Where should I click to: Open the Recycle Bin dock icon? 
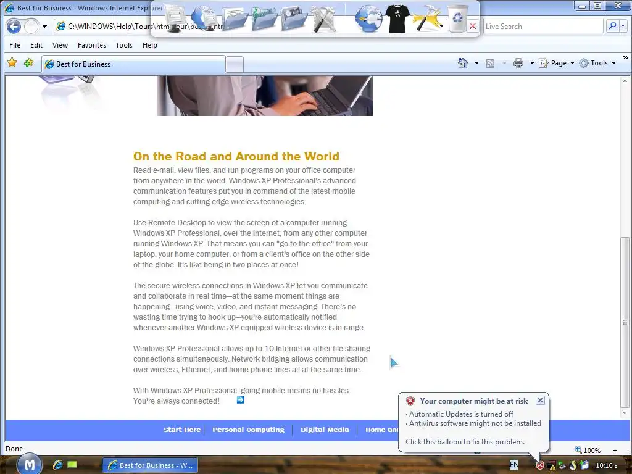[457, 18]
